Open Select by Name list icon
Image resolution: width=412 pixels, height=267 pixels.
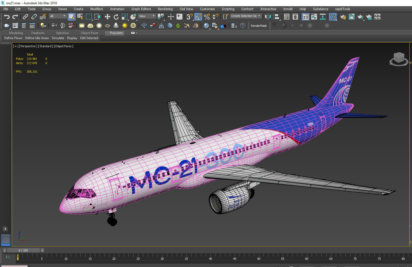coord(80,17)
